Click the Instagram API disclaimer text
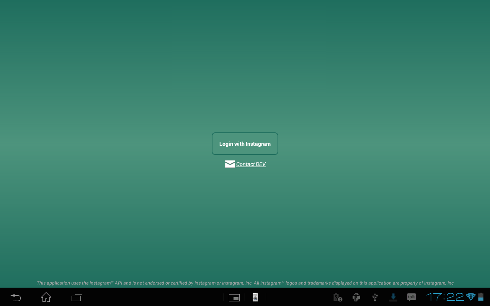Viewport: 490px width, 306px height. [245, 283]
